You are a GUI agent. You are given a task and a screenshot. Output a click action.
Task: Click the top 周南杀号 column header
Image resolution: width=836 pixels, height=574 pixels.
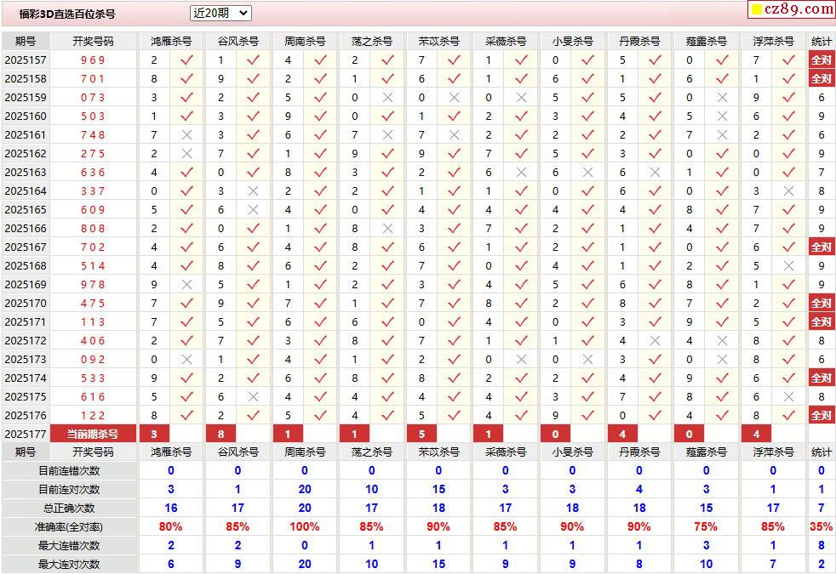305,41
